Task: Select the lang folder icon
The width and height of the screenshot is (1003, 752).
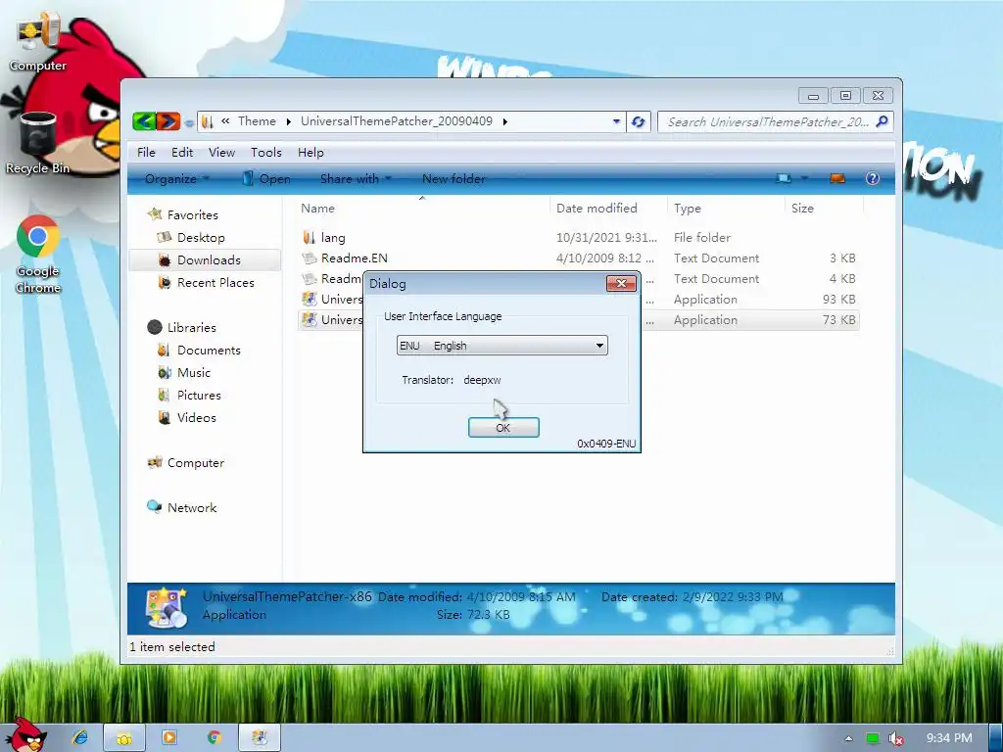Action: pyautogui.click(x=310, y=237)
